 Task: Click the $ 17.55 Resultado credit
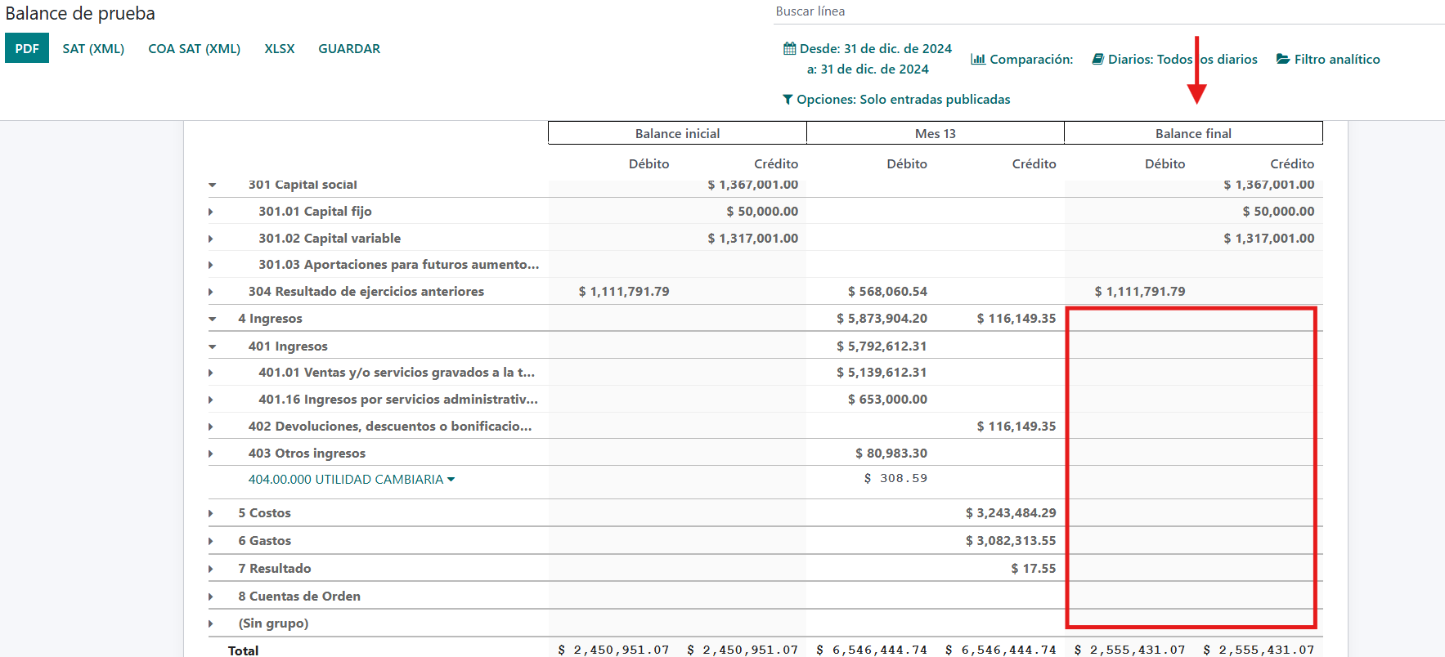tap(1034, 569)
